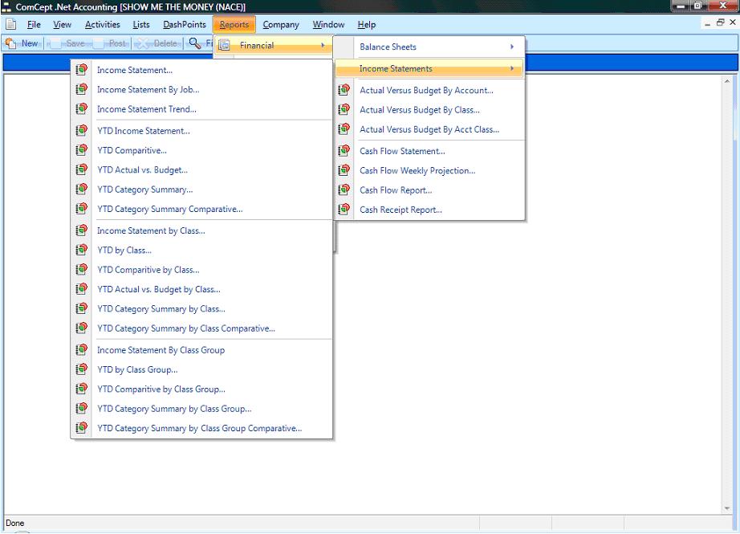Viewport: 740px width, 534px height.
Task: Click the report icon beside Income Statement
Action: coord(81,70)
